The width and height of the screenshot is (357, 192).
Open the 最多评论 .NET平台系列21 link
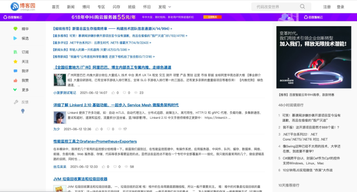[102, 43]
